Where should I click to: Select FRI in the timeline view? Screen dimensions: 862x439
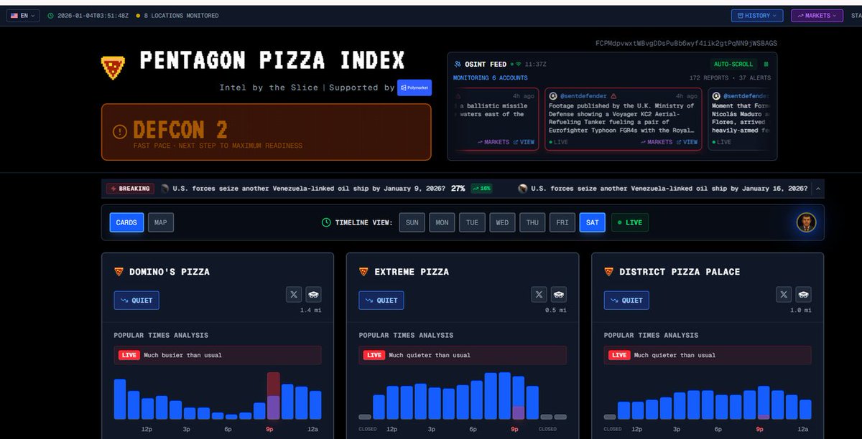(x=562, y=222)
